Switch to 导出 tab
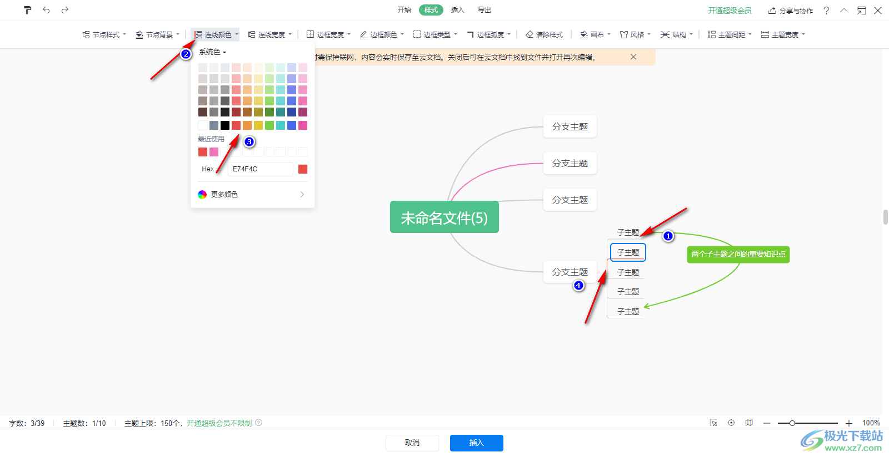 point(485,10)
